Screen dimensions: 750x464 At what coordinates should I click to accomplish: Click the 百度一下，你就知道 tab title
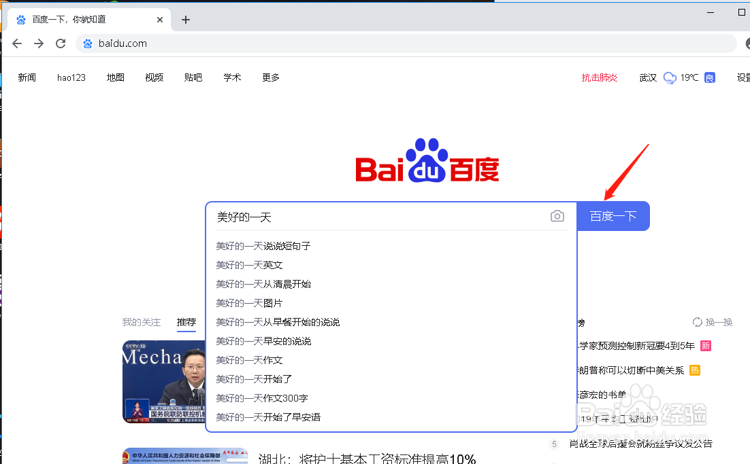click(69, 20)
